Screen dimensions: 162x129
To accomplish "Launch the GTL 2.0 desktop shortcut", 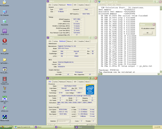I will point(5,42).
